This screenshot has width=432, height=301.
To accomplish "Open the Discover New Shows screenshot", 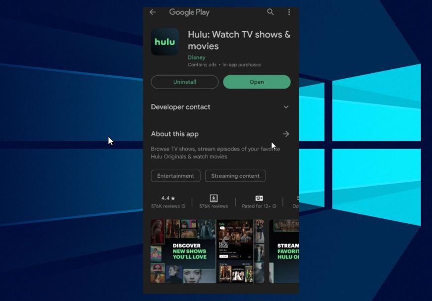I will point(183,251).
